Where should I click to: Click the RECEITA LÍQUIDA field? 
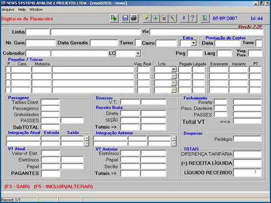(247, 163)
